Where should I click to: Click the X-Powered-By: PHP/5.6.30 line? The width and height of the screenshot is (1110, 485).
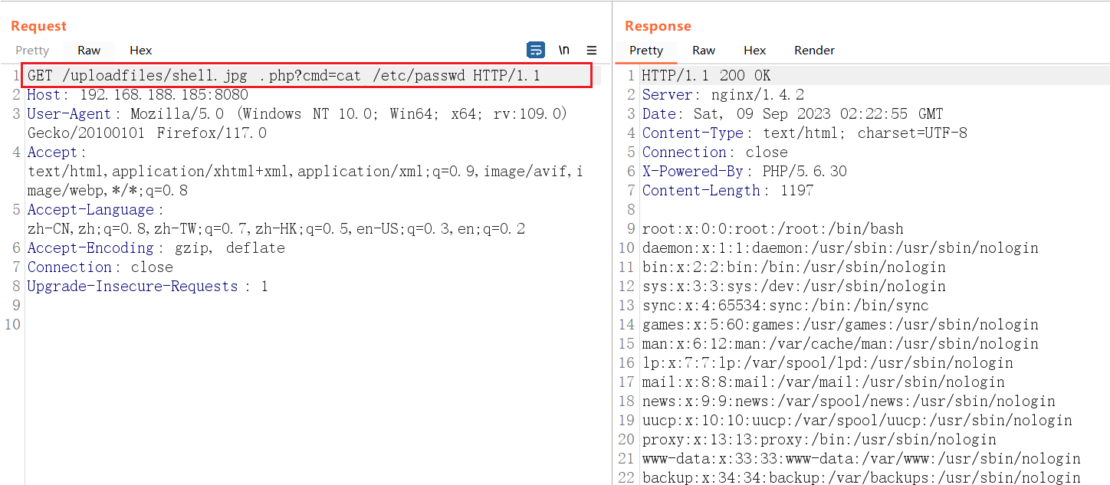pos(744,172)
